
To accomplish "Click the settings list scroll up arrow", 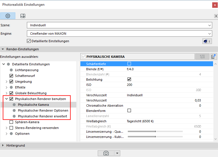I will pos(215,64).
